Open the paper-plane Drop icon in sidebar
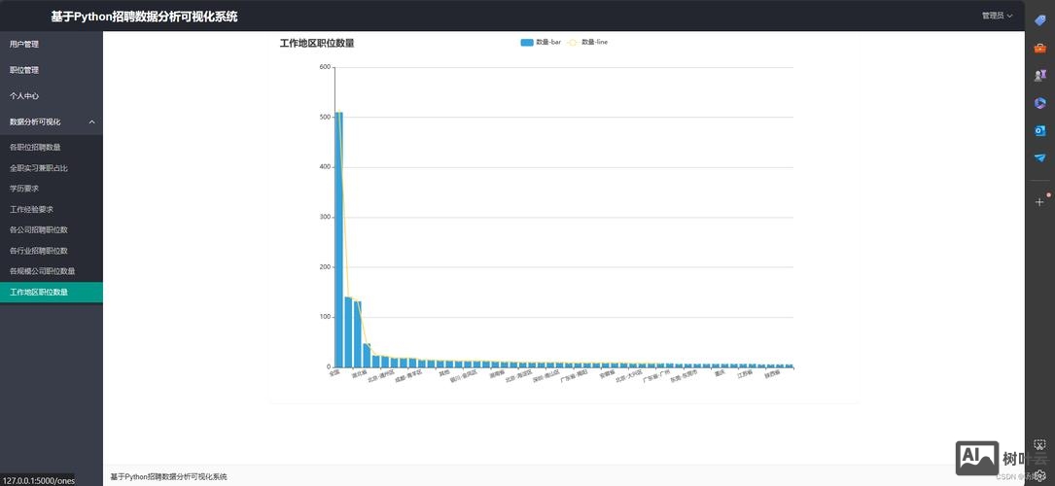 pyautogui.click(x=1039, y=158)
